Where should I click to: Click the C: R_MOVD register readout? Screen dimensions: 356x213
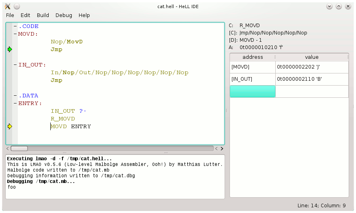244,26
